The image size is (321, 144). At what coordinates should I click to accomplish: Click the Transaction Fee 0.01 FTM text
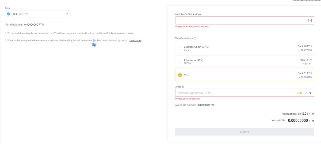click(x=298, y=114)
